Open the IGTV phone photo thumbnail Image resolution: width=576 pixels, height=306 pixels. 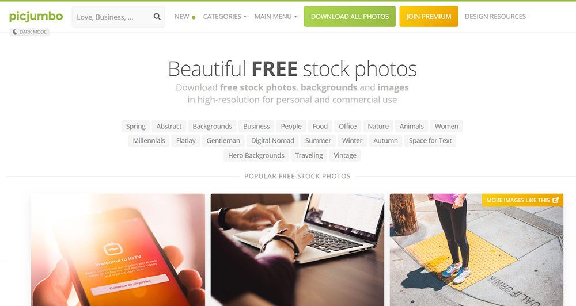click(x=118, y=250)
